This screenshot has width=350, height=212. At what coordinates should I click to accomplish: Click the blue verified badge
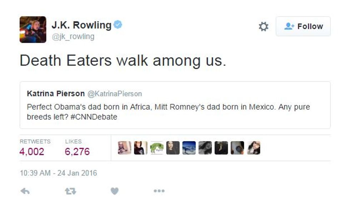(x=118, y=25)
